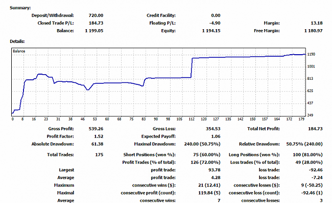332x203 pixels.
Task: Click the Closed Trade P/L value 184.73
Action: pyautogui.click(x=96, y=23)
